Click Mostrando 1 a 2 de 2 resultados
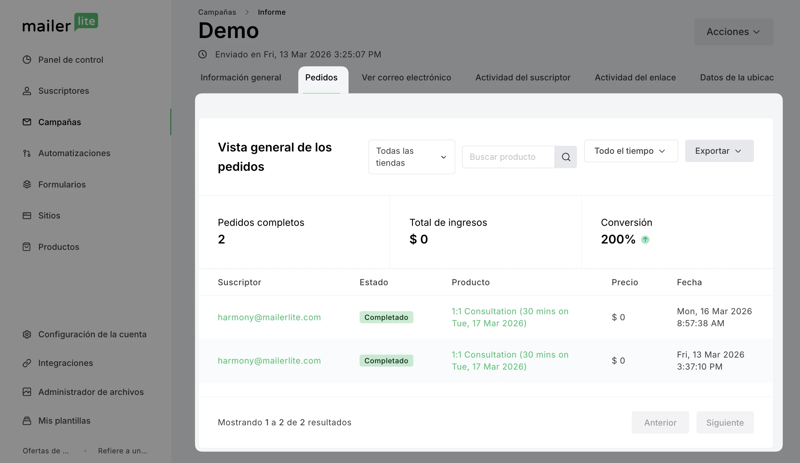 pos(284,422)
